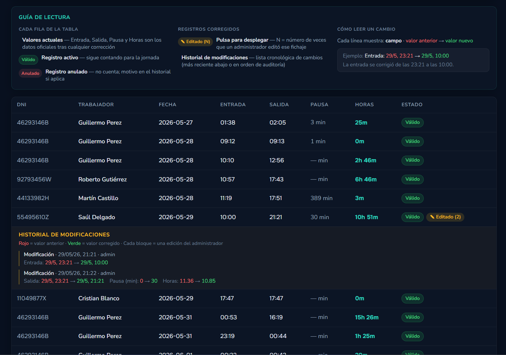
Task: Click worker name Martín Castillo
Action: pyautogui.click(x=98, y=198)
